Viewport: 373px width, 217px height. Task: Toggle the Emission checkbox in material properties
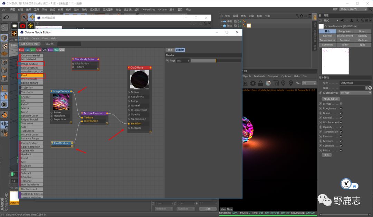click(x=341, y=136)
